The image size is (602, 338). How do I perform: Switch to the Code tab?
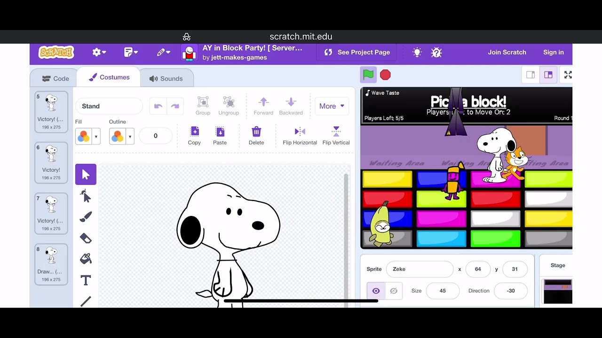coord(55,78)
